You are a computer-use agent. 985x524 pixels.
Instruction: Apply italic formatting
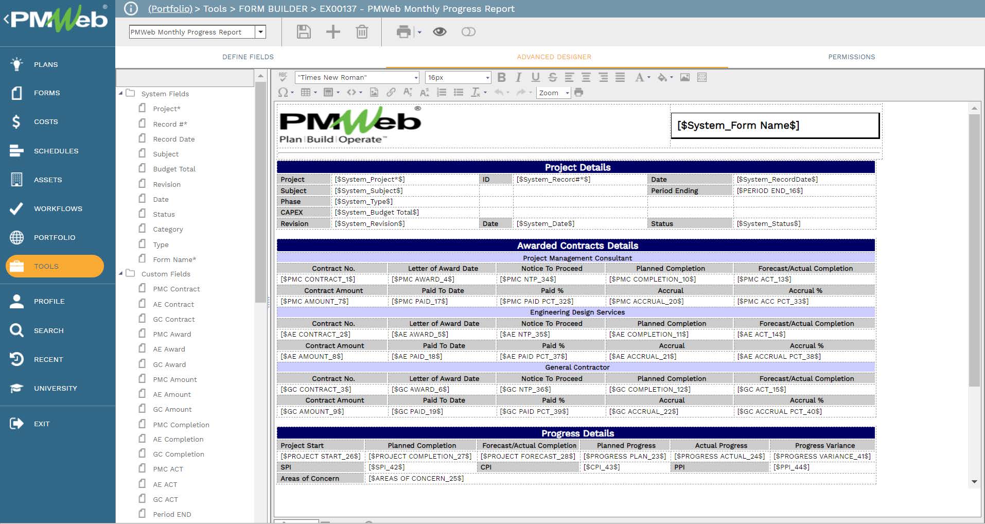(519, 77)
